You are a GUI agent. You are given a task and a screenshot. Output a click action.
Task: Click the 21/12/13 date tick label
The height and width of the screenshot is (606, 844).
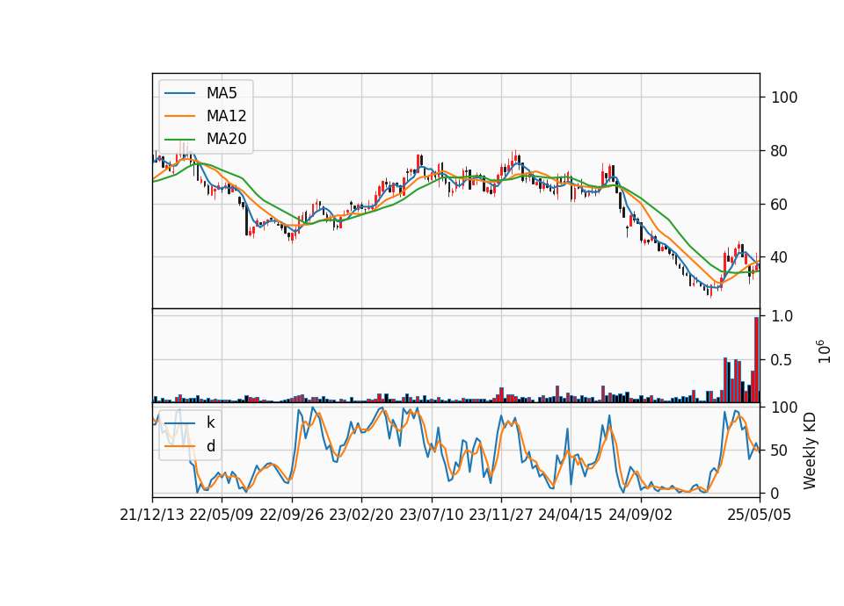point(152,515)
